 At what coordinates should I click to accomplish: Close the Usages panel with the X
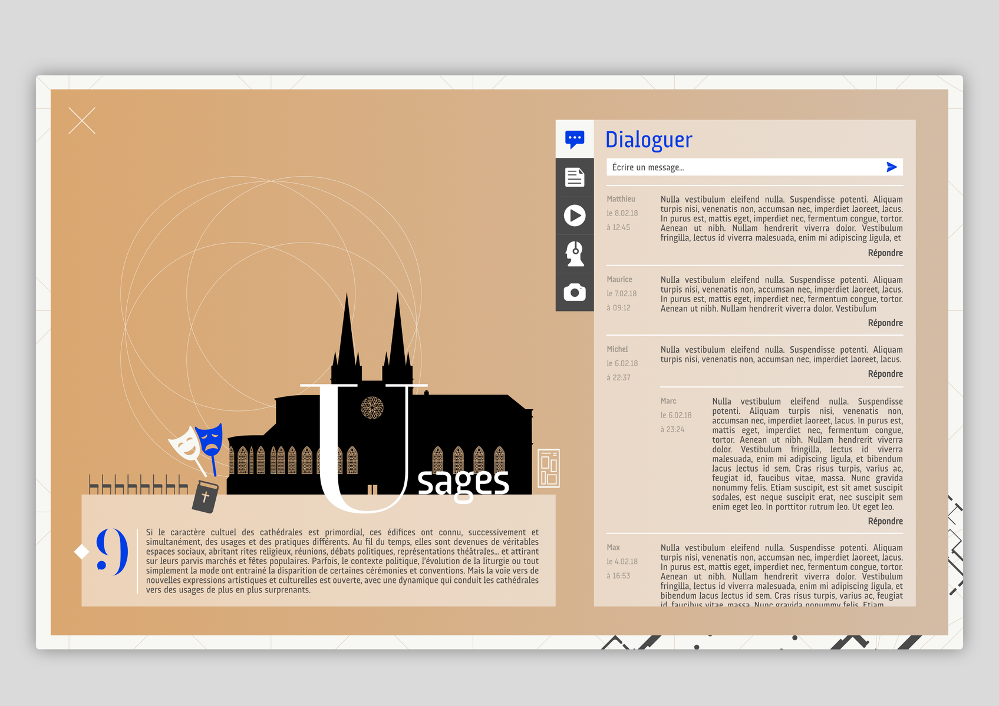coord(82,121)
